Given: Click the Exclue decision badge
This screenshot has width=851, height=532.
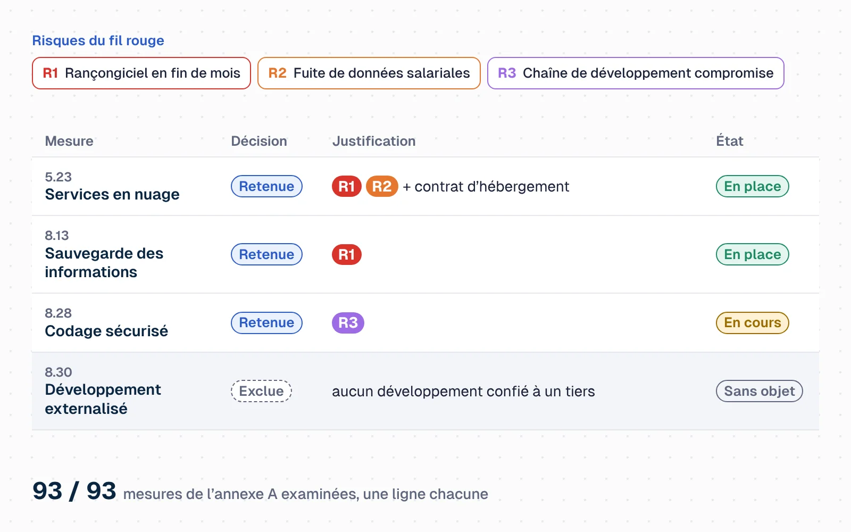Looking at the screenshot, I should tap(261, 391).
